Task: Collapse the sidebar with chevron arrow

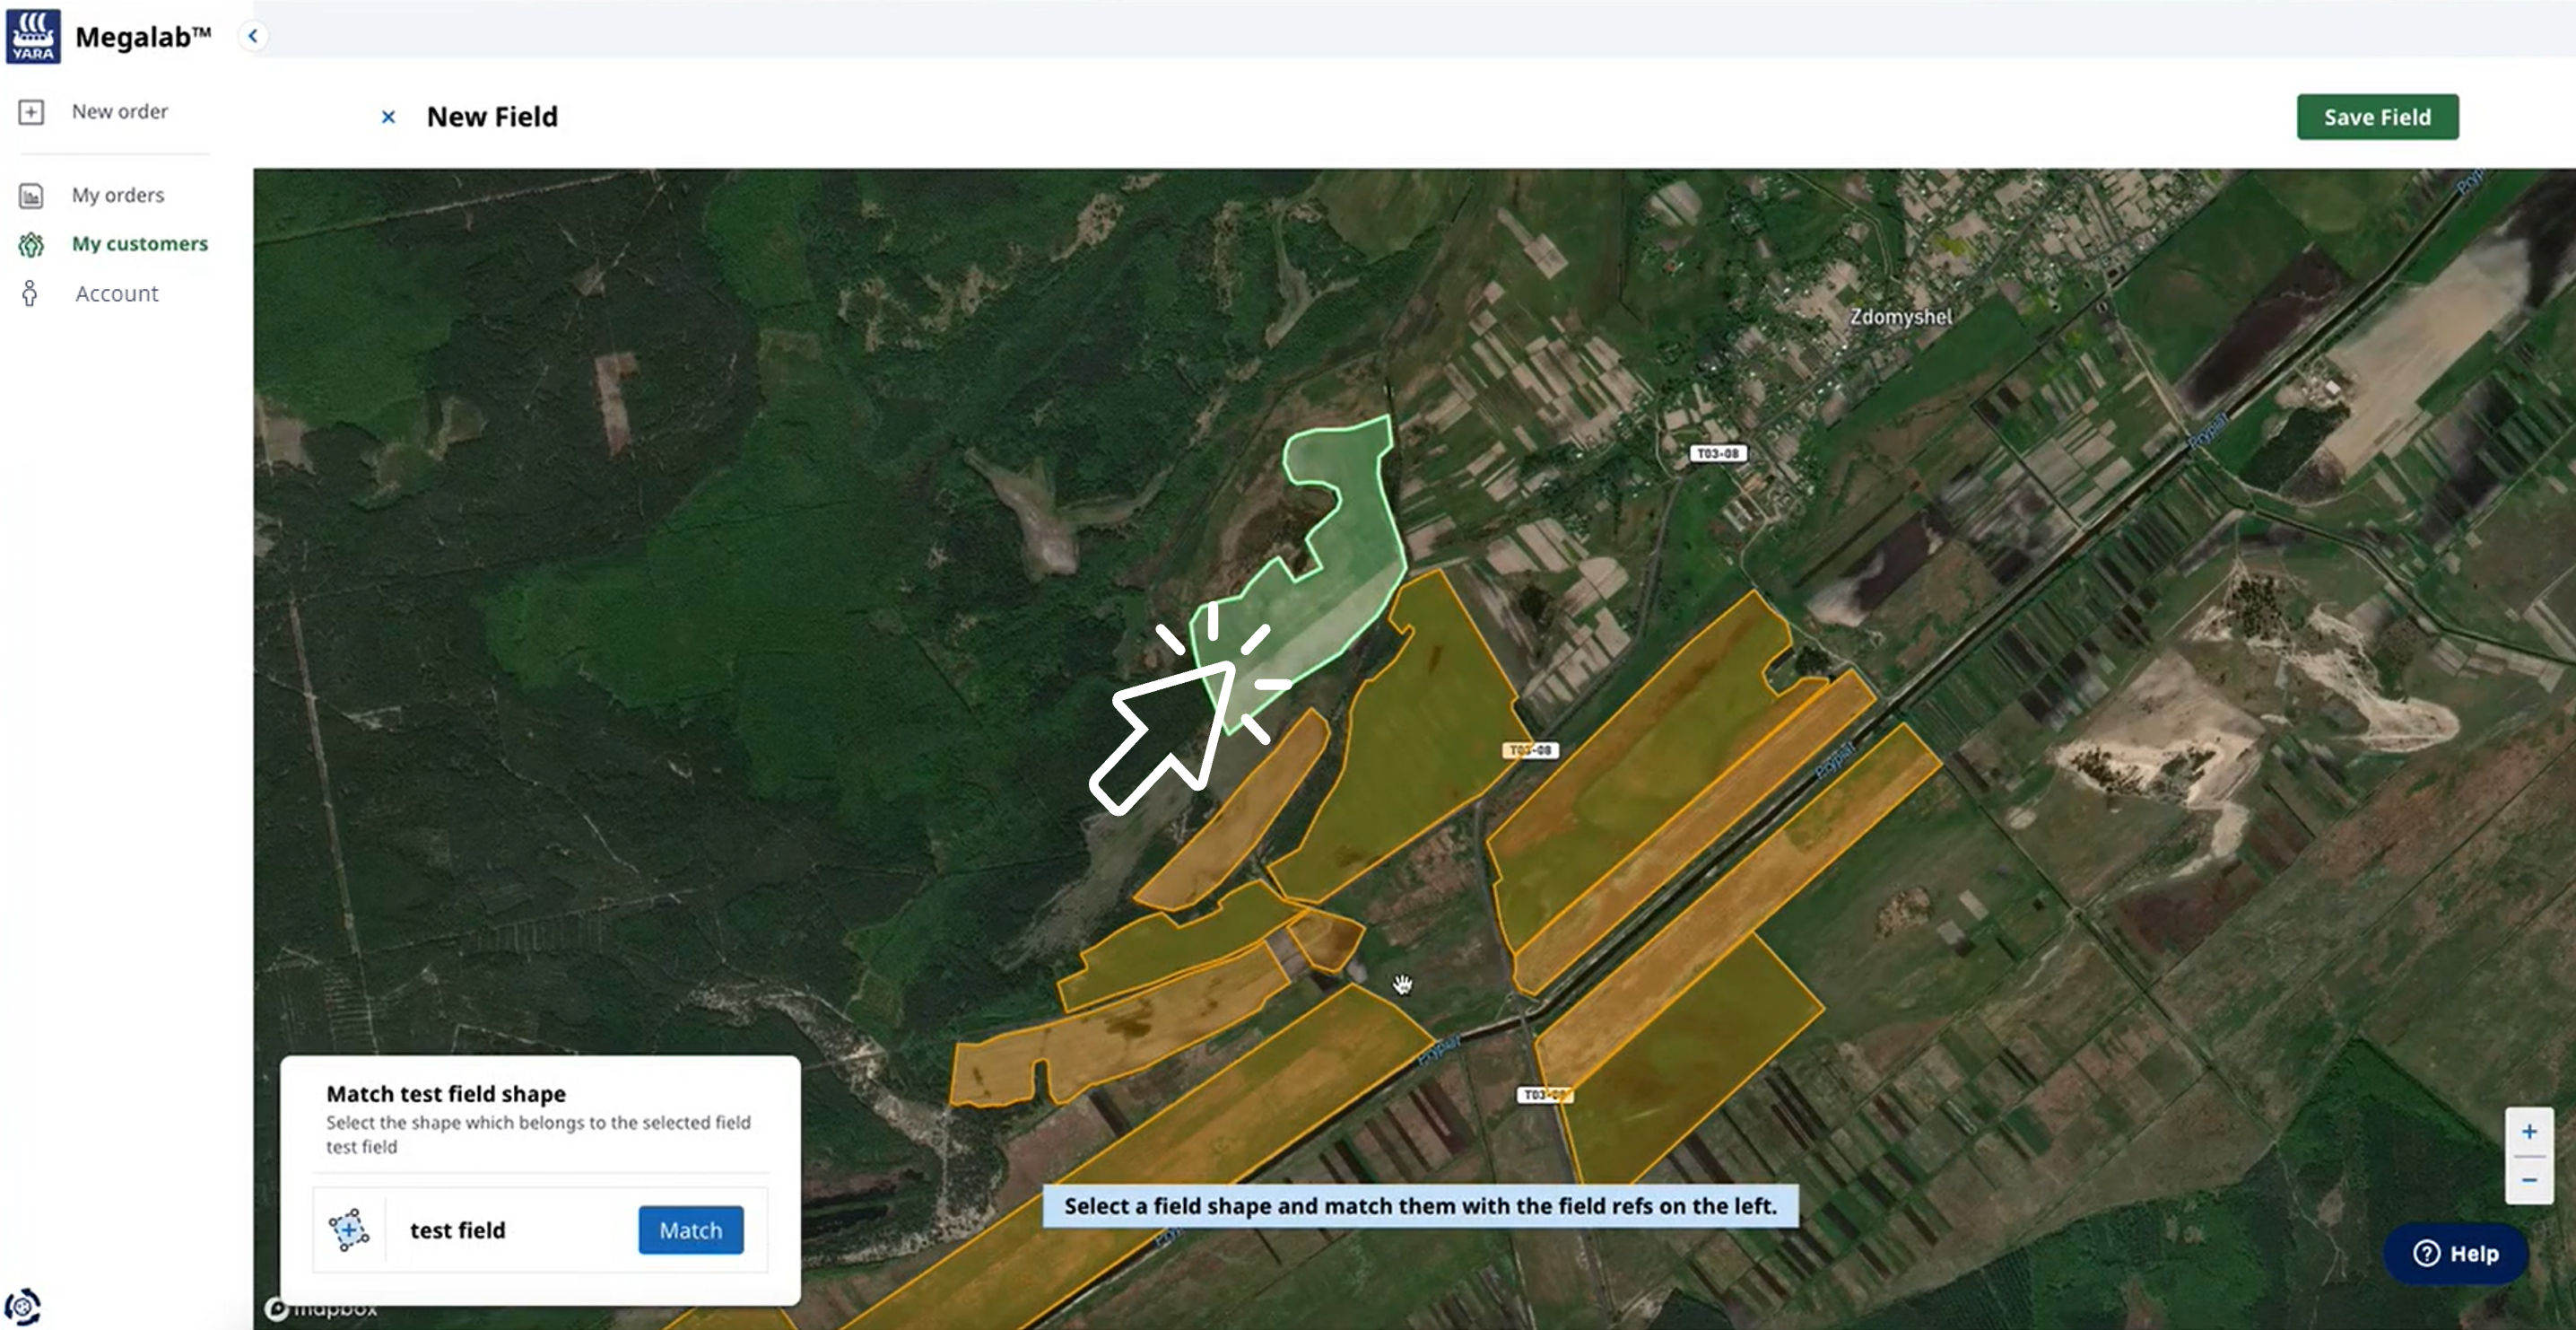Action: click(x=253, y=36)
